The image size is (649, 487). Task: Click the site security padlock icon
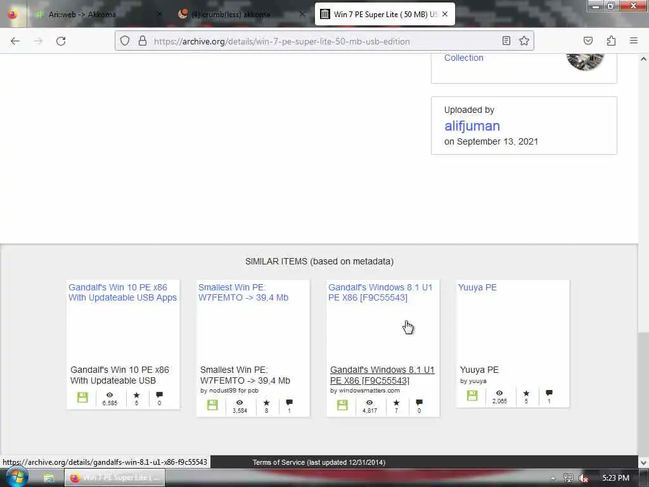pyautogui.click(x=143, y=41)
